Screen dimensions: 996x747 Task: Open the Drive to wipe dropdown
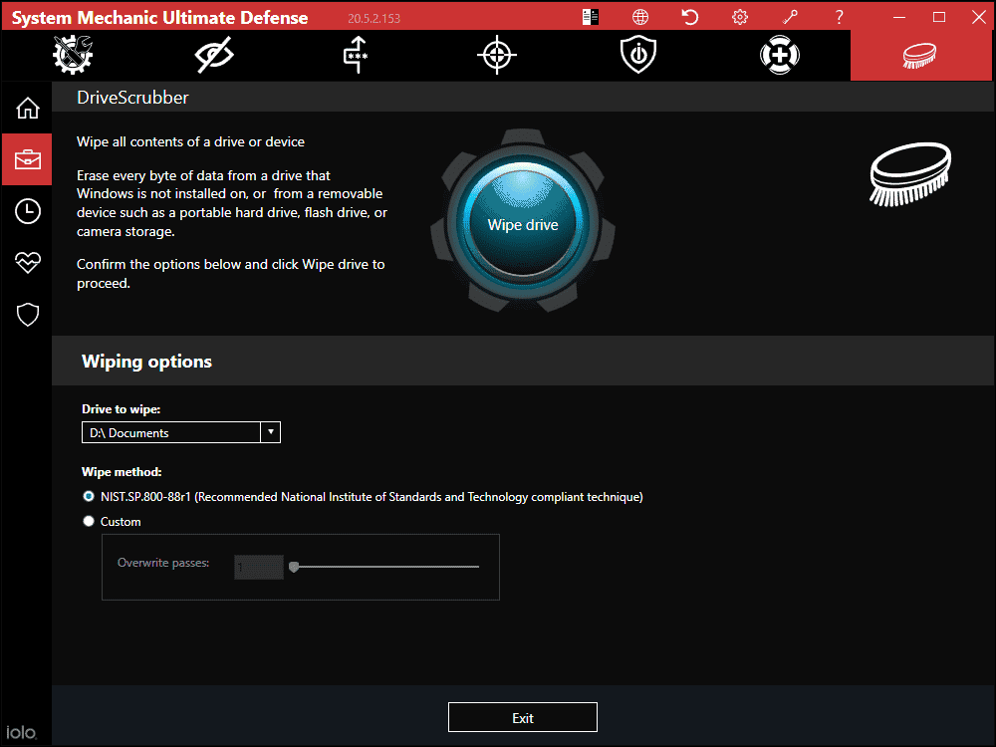pyautogui.click(x=270, y=432)
